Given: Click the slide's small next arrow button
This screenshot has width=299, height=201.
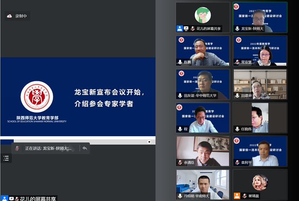Looking at the screenshot, I should click(149, 141).
